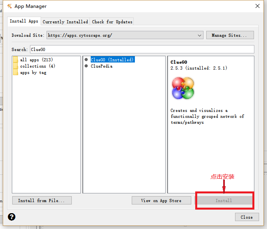Viewport: 267px width, 229px height.
Task: Select CluePedia in the results list
Action: (x=101, y=66)
